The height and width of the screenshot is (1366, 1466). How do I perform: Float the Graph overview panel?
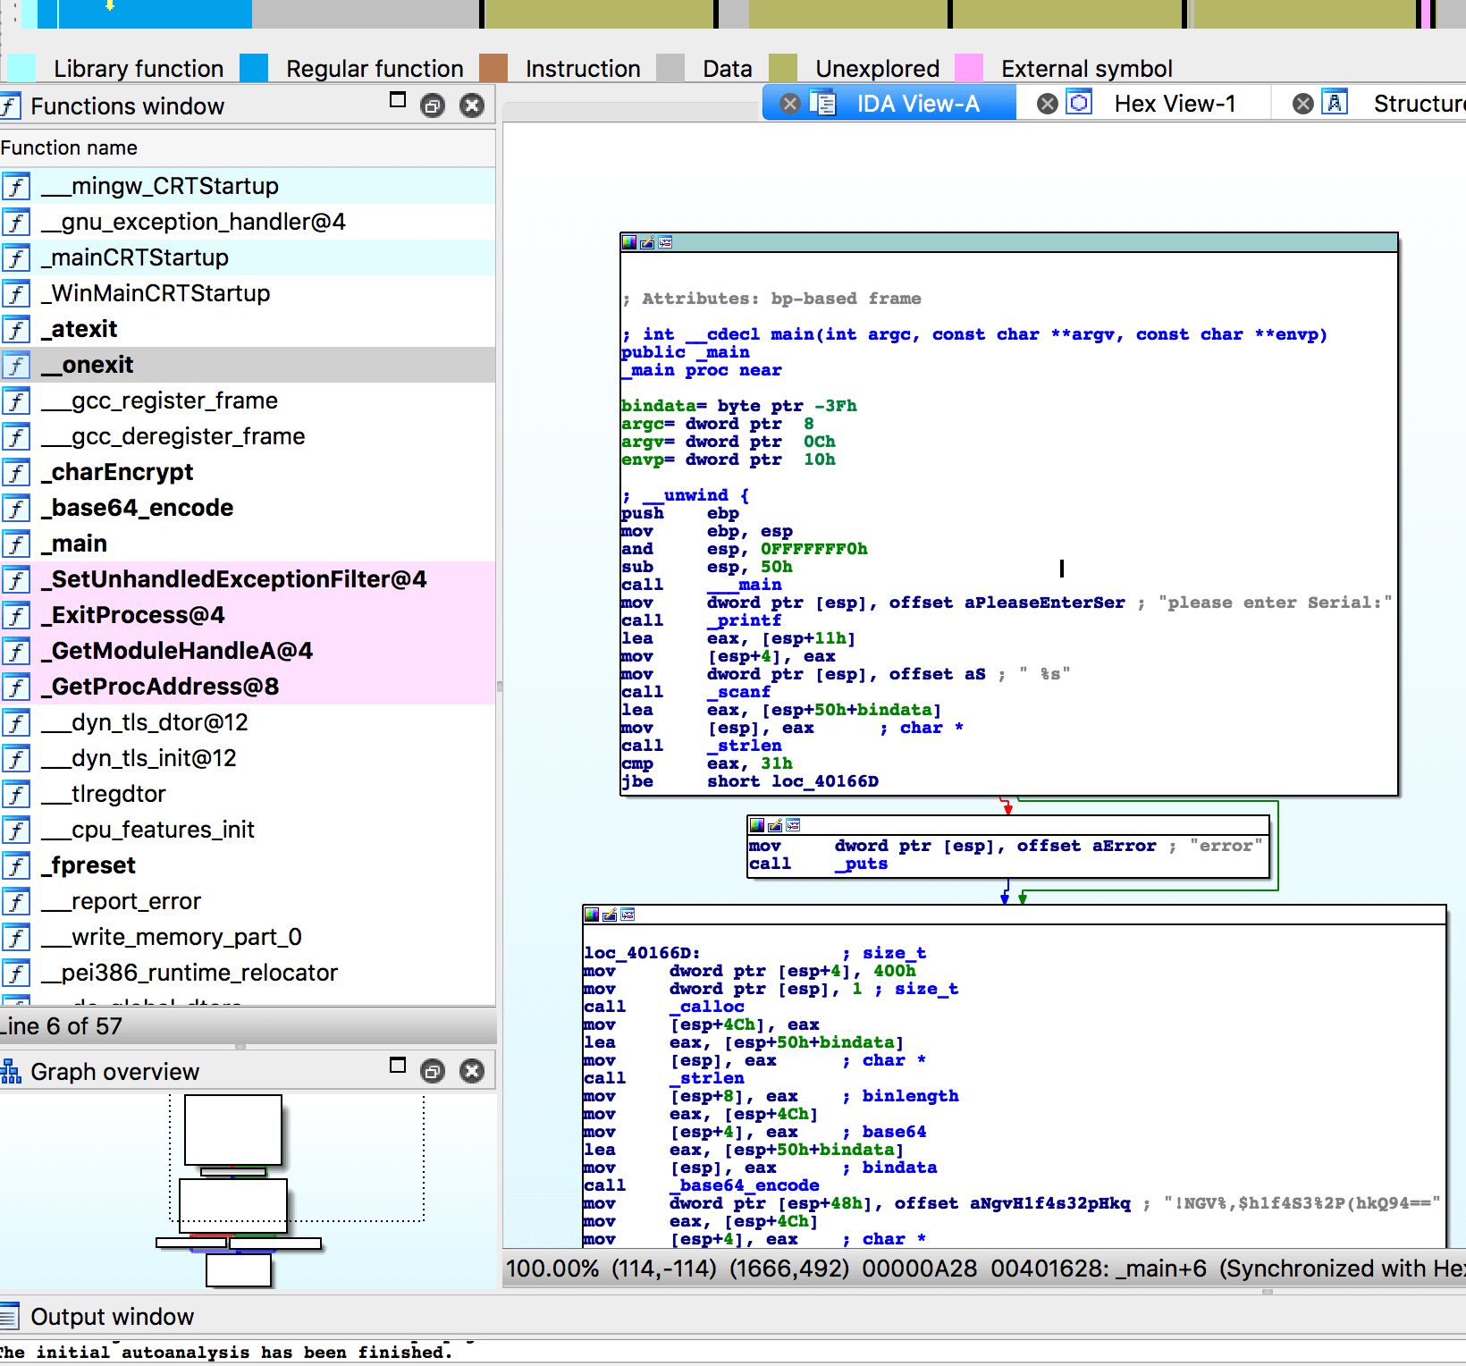[x=433, y=1071]
